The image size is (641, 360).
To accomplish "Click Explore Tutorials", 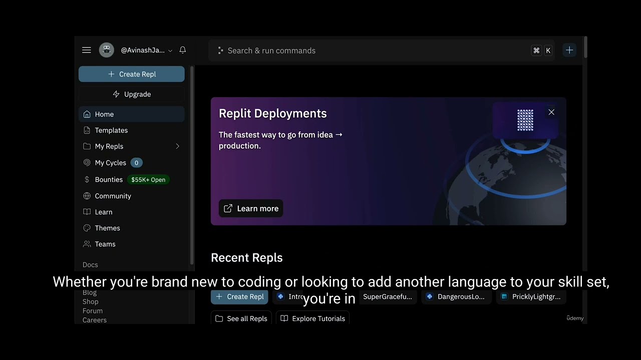I will tap(312, 318).
